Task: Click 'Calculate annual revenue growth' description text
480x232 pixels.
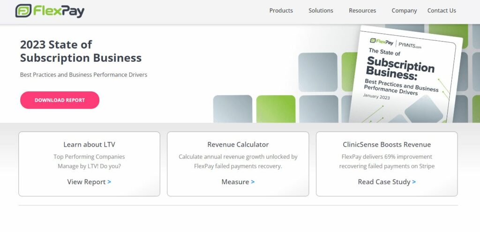Action: click(x=238, y=161)
